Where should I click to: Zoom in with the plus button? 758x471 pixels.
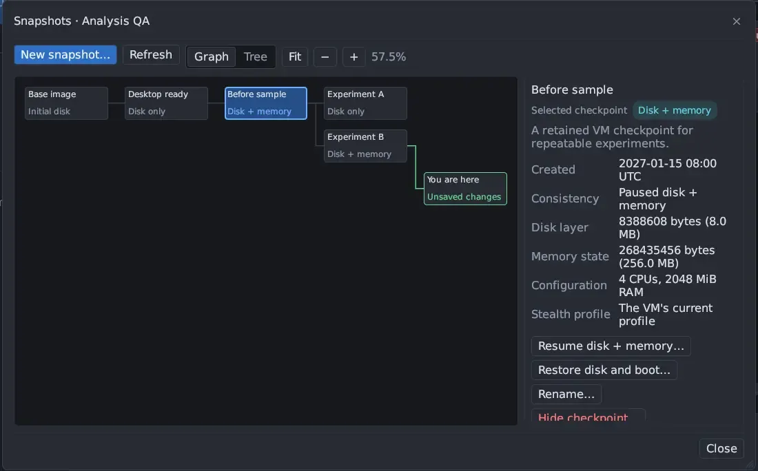[354, 57]
